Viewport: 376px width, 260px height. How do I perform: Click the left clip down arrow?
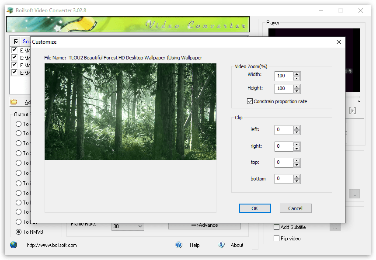296,132
